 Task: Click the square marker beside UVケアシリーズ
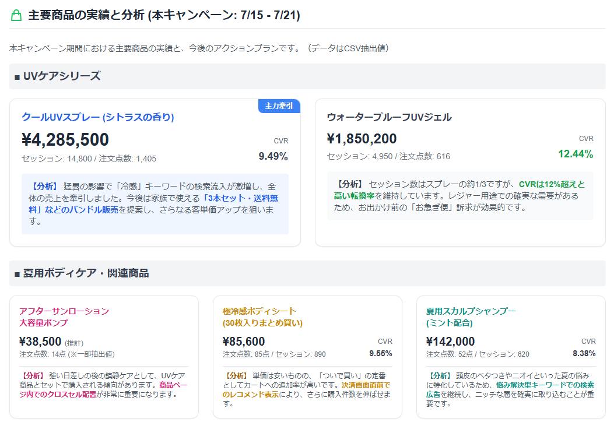tap(16, 76)
